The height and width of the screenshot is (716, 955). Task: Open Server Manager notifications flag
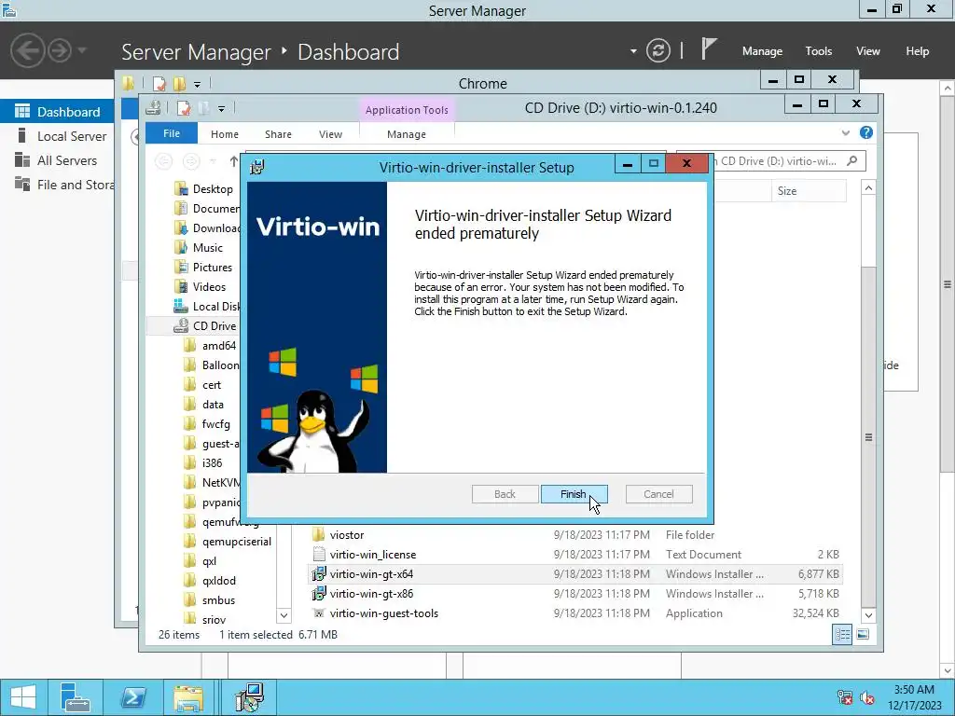pos(709,48)
